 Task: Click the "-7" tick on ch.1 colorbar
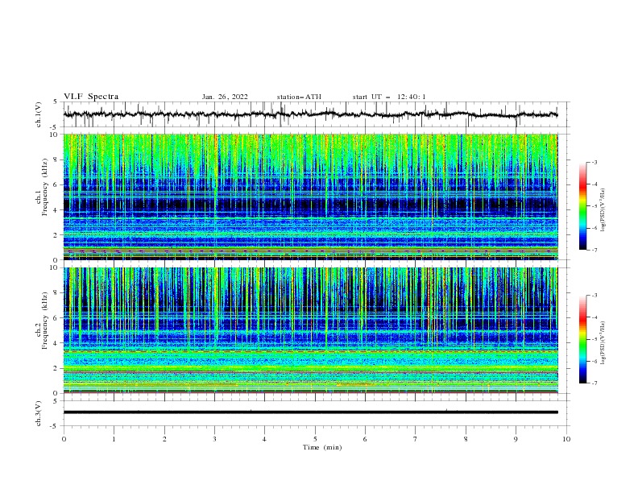594,250
